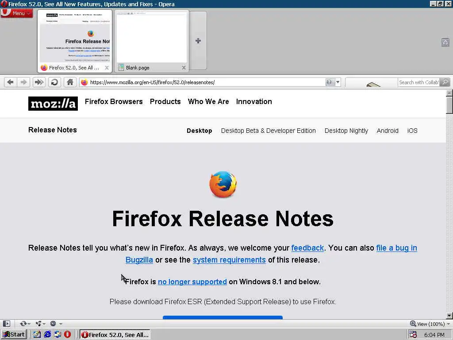
Task: Click the vertical scrollbar thumb
Action: click(x=449, y=105)
